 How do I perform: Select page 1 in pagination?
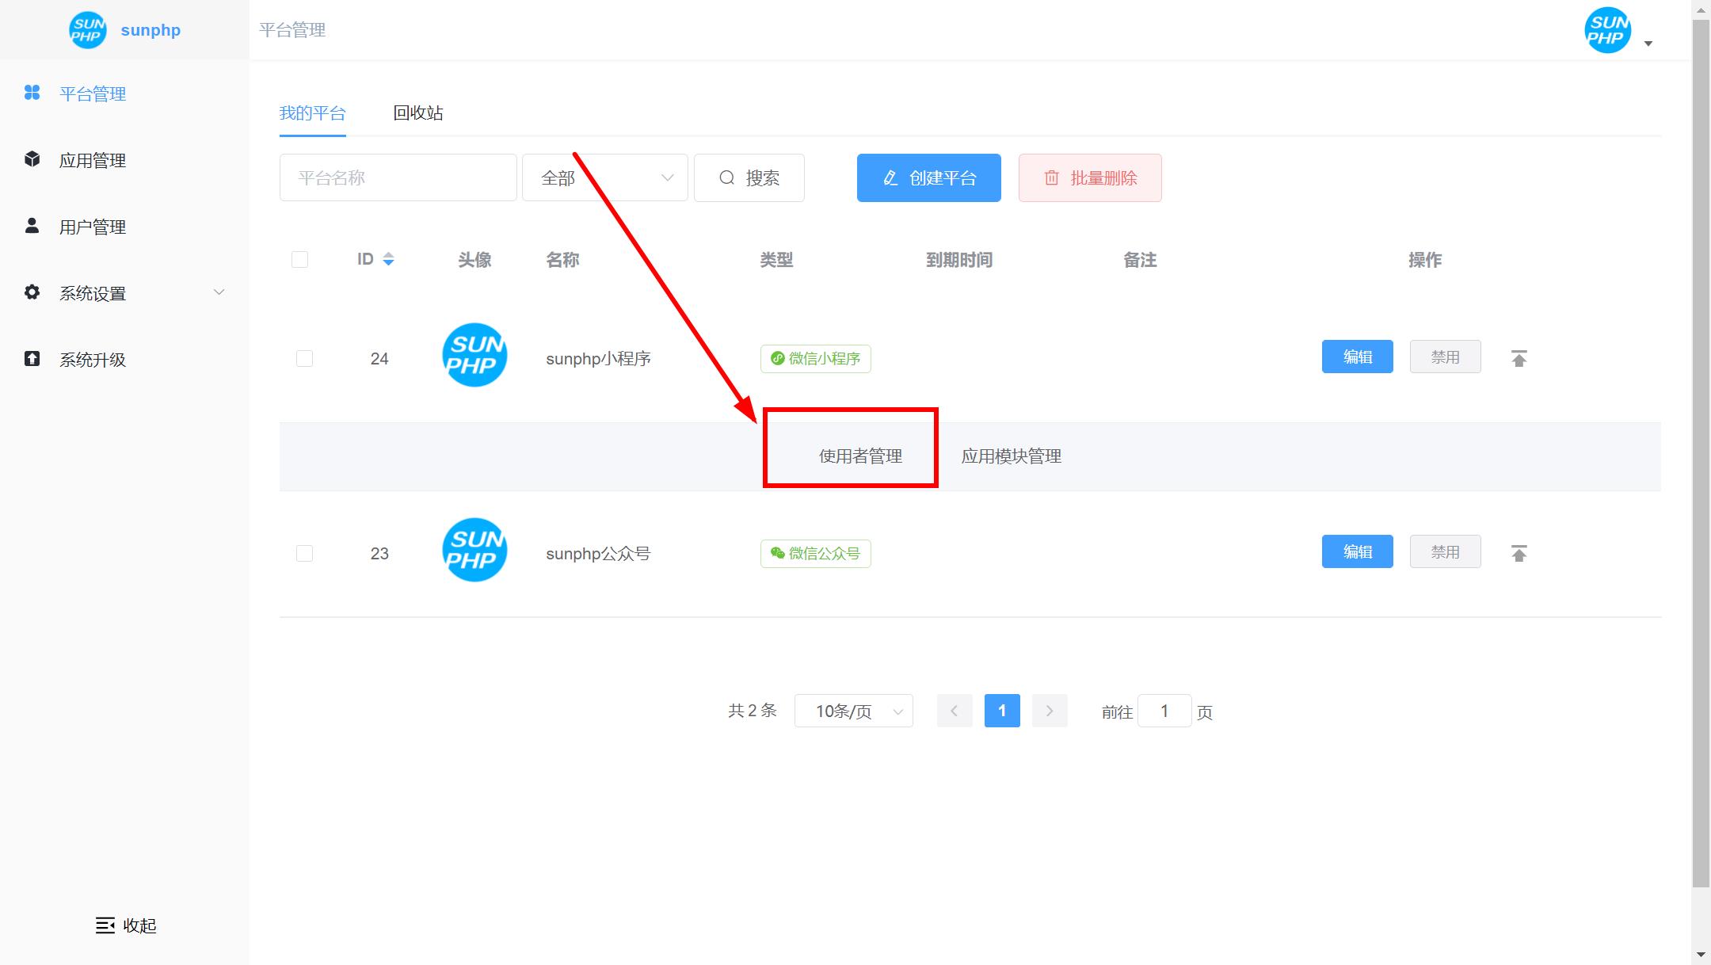pos(1002,711)
